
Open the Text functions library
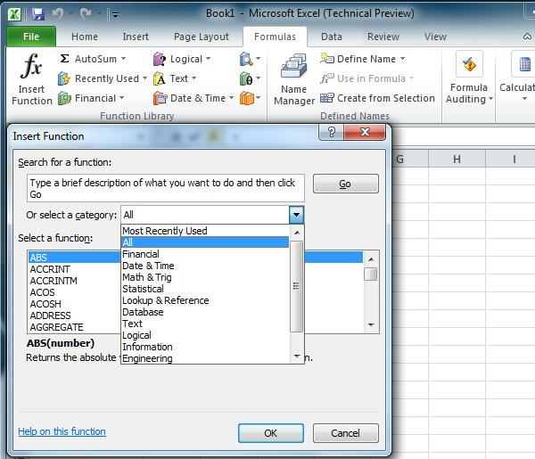170,78
